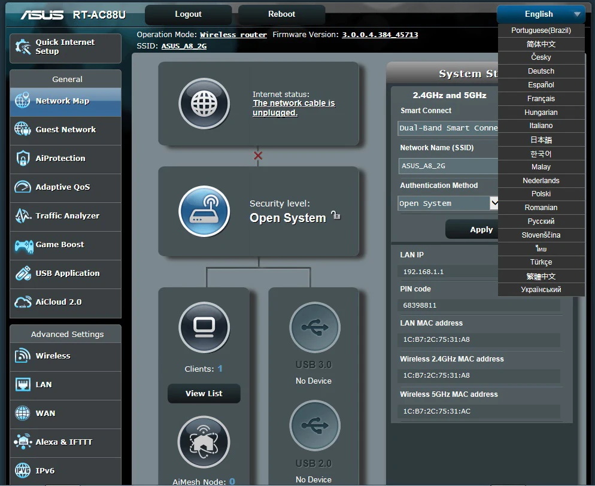Click View List button under Clients

point(204,393)
